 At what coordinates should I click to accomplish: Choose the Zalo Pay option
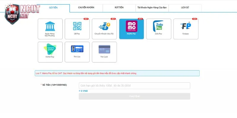pos(158,29)
